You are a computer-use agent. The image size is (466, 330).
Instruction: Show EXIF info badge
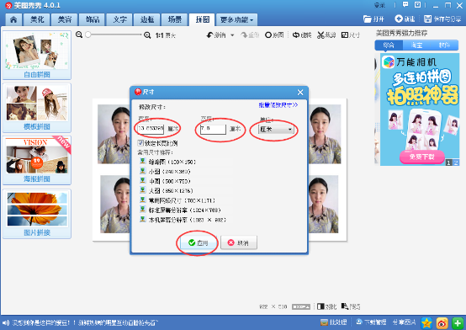[301, 306]
